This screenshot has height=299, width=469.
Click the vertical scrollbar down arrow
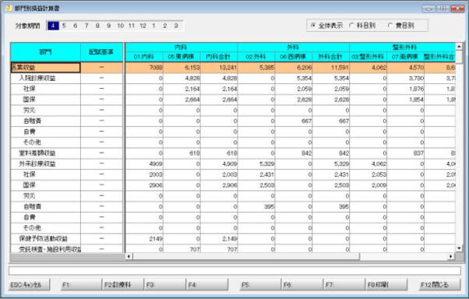(459, 248)
